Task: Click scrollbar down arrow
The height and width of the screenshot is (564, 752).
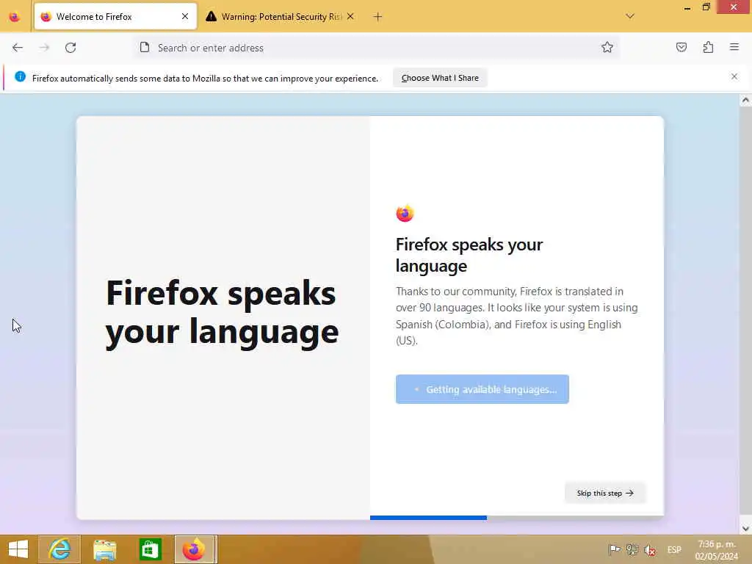Action: click(x=745, y=529)
